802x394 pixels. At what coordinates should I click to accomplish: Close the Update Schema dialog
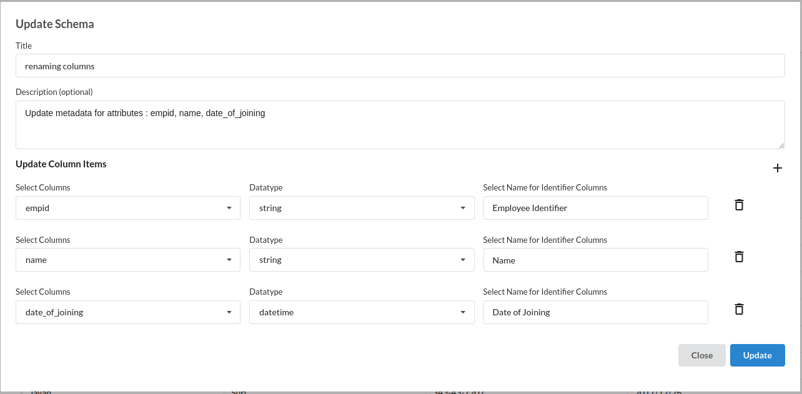point(702,355)
